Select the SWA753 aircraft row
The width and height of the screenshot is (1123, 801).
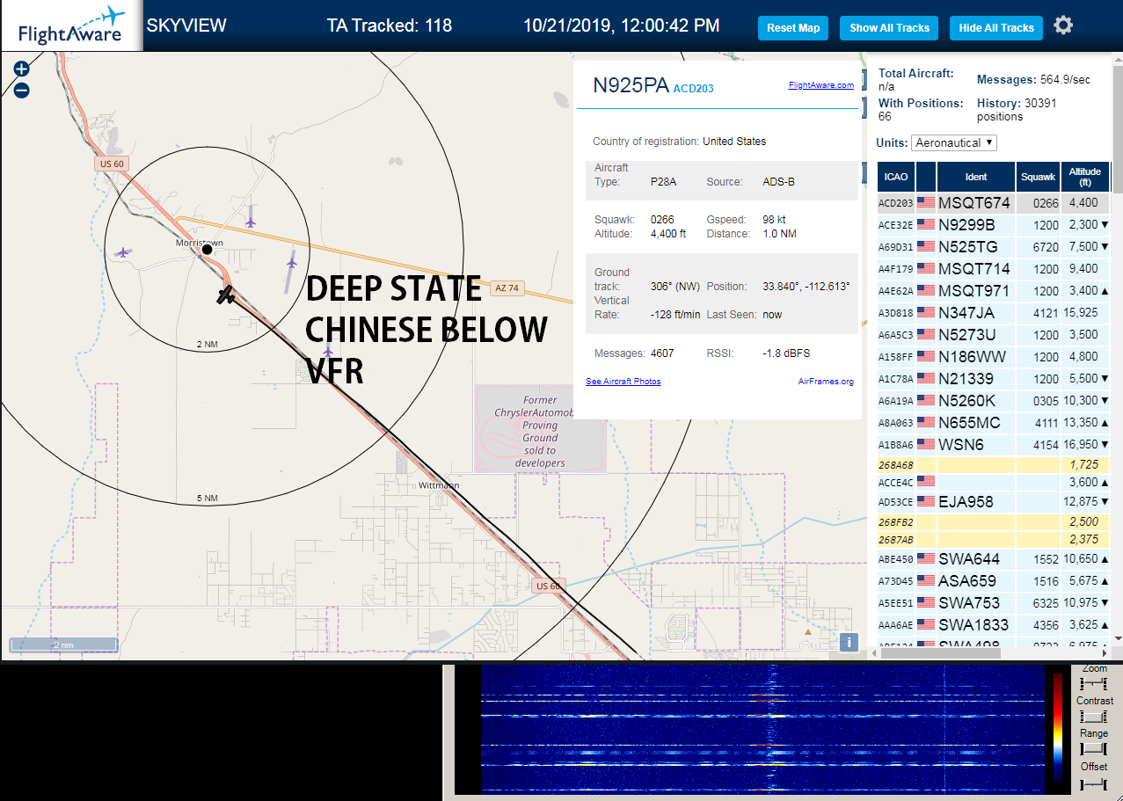(x=995, y=603)
